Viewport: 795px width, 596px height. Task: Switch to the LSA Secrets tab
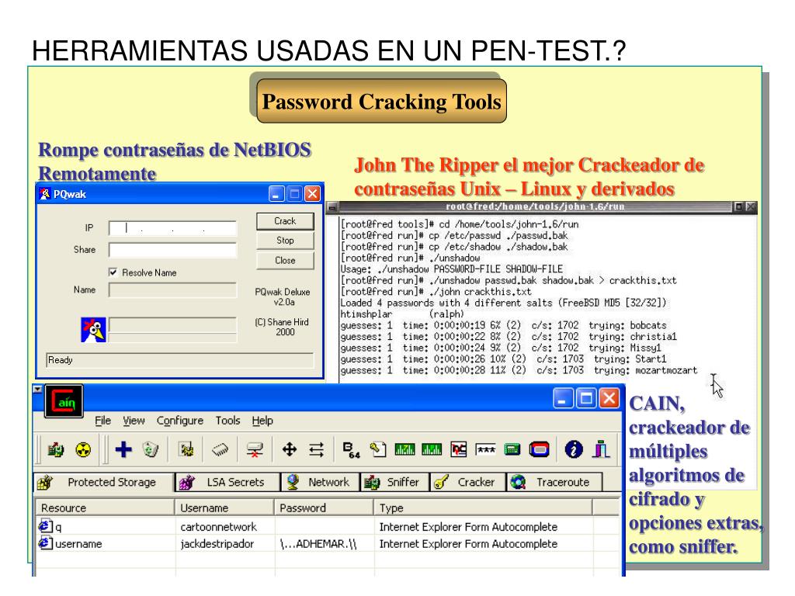(x=227, y=482)
